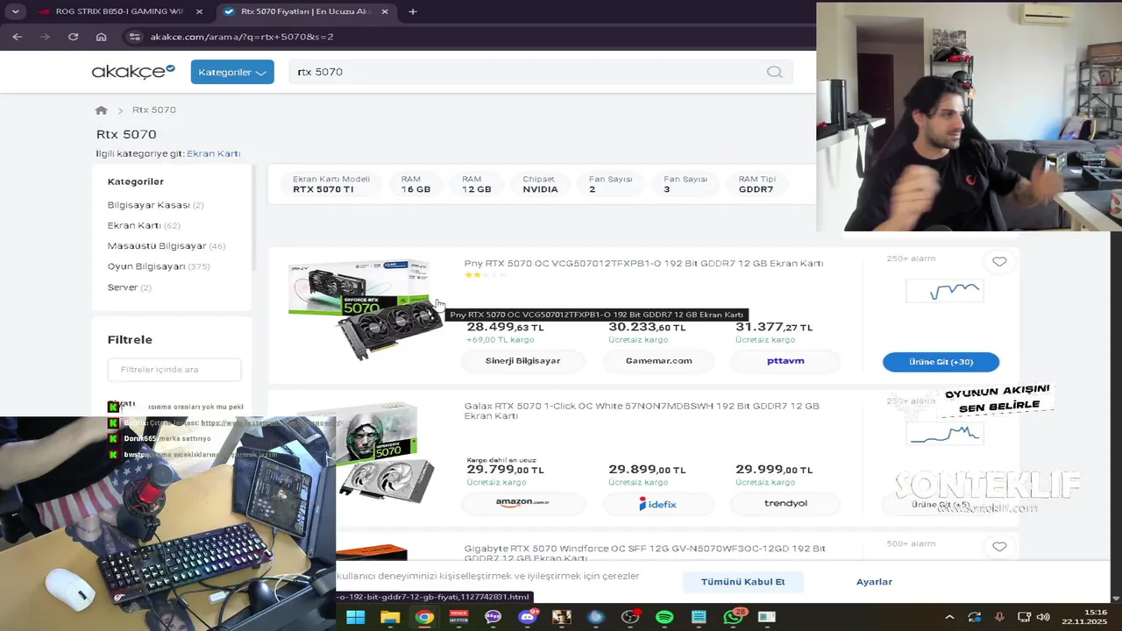Filter by RAM 16 GB

coord(415,184)
